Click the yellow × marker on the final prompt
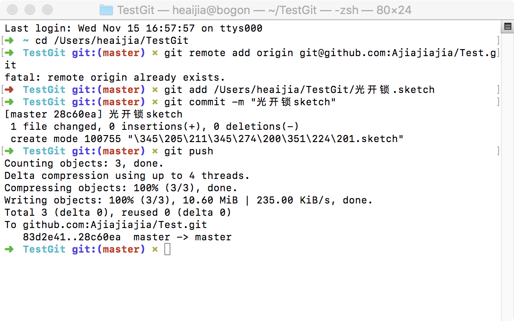This screenshot has width=514, height=321. pos(155,250)
